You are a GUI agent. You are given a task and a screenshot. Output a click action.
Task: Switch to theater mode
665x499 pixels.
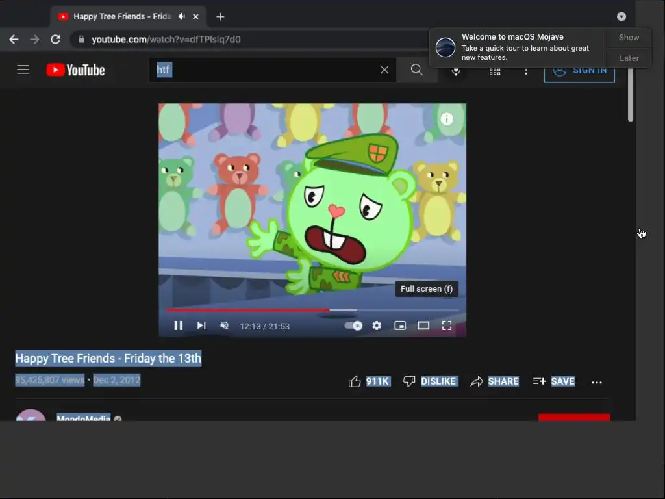(423, 326)
